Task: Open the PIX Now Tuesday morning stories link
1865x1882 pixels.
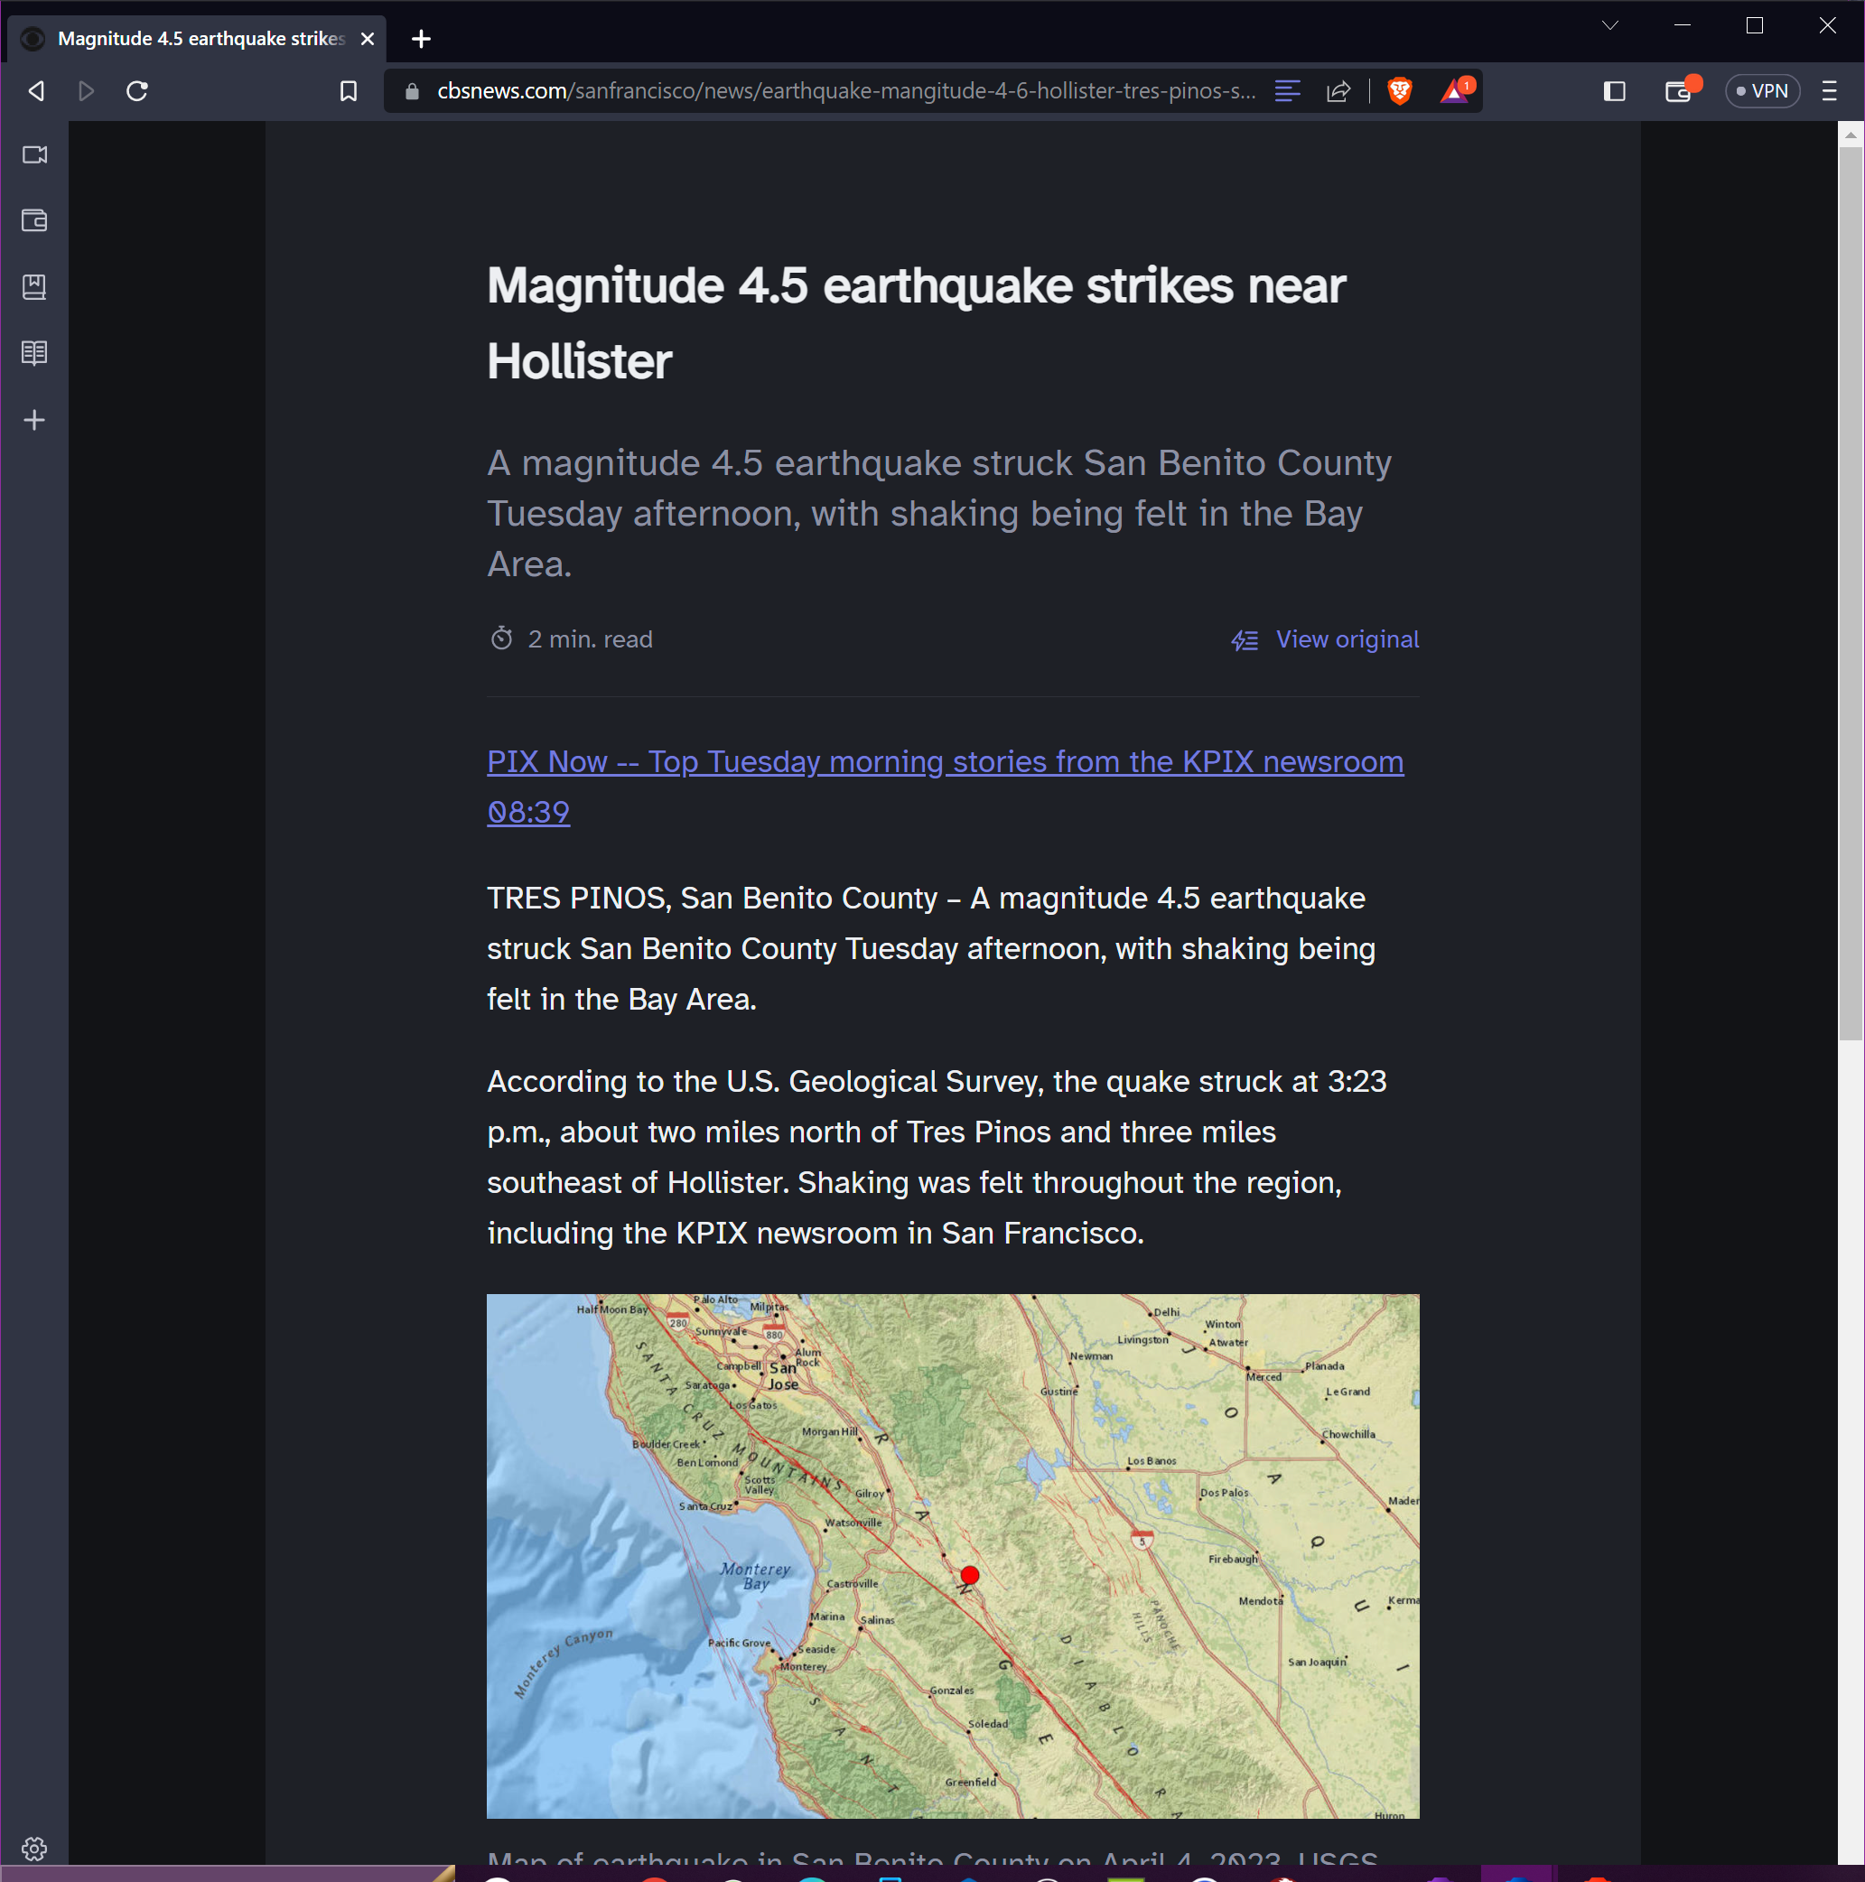Action: [944, 762]
